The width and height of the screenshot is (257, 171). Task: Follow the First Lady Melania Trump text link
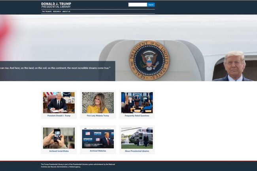[x=98, y=116]
